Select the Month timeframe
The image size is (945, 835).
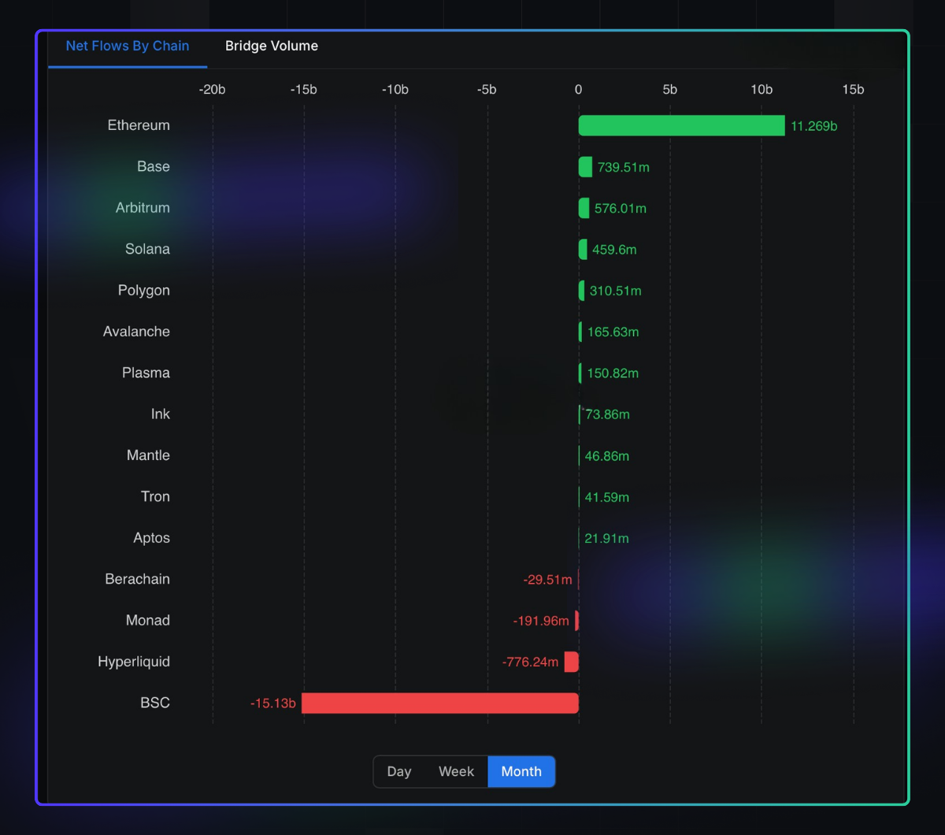pos(521,771)
